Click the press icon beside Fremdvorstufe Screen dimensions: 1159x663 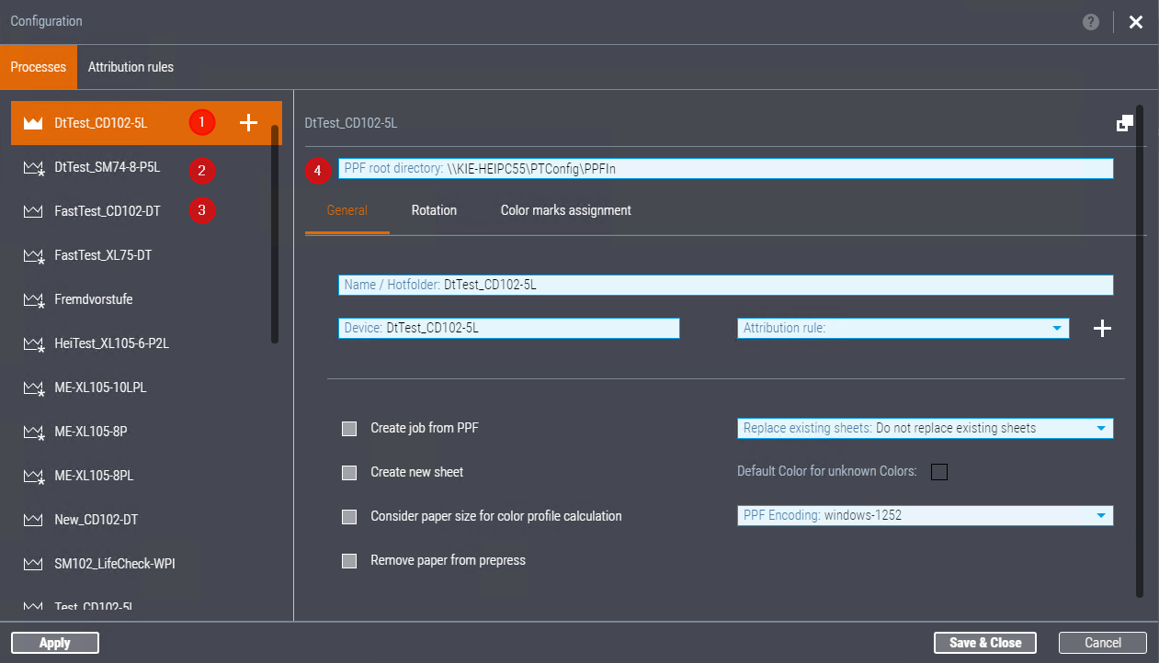click(32, 298)
